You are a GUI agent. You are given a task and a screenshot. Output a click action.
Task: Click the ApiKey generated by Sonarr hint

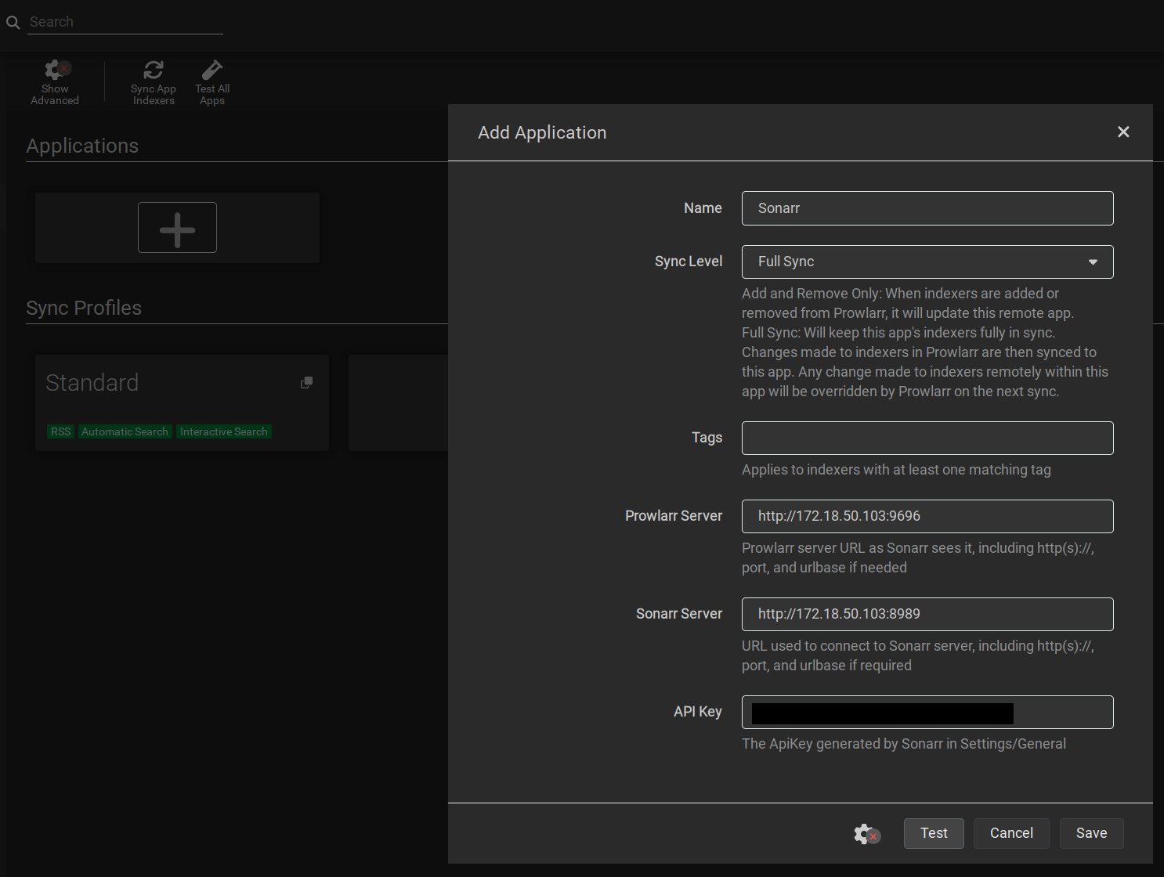tap(904, 744)
